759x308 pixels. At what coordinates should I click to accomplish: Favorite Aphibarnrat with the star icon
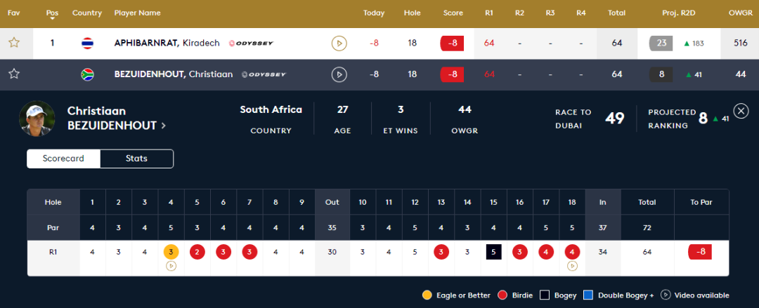[14, 43]
